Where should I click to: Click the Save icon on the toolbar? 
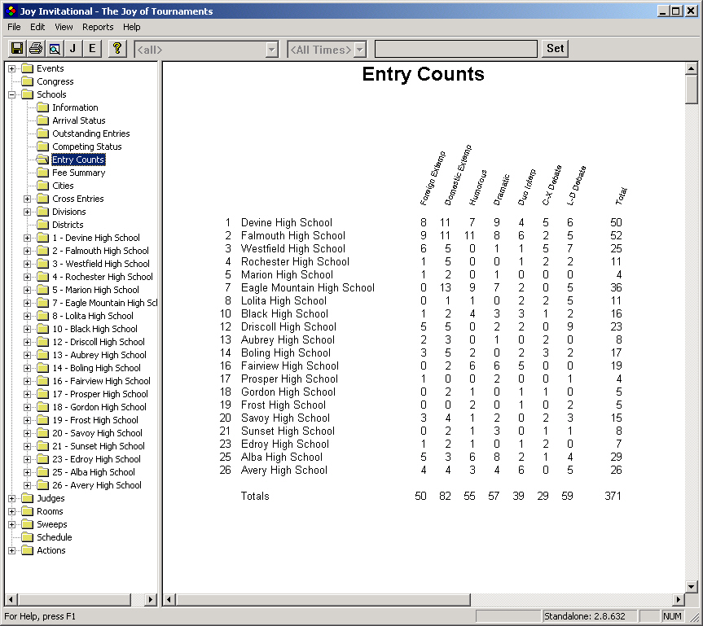[16, 48]
